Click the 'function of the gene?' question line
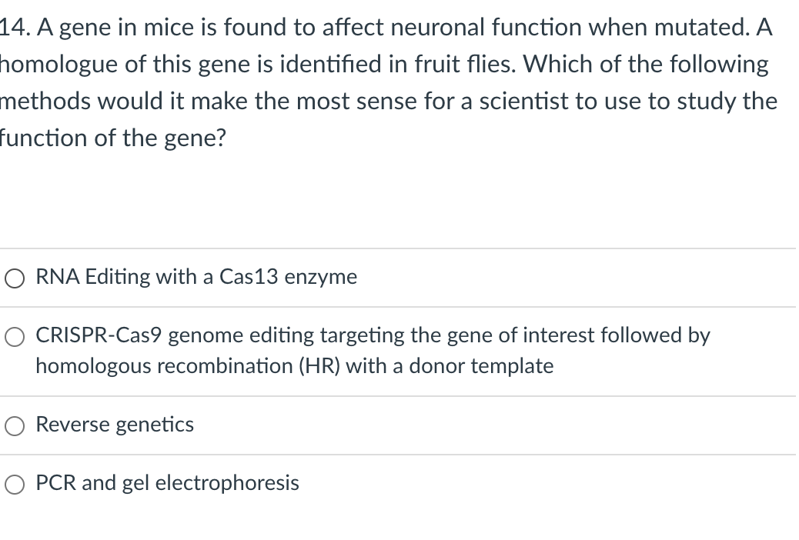The height and width of the screenshot is (540, 799). coord(112,138)
